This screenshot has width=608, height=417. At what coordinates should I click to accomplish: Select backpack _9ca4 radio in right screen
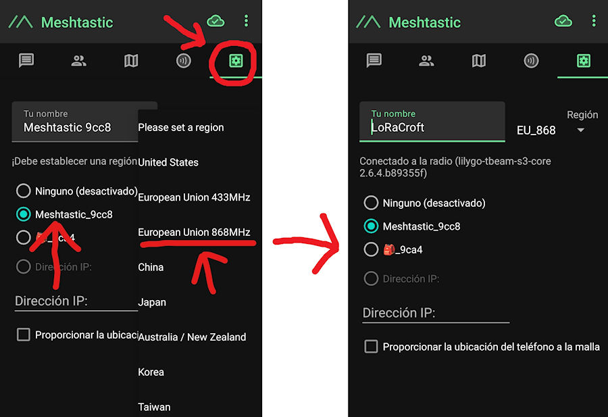pos(371,249)
